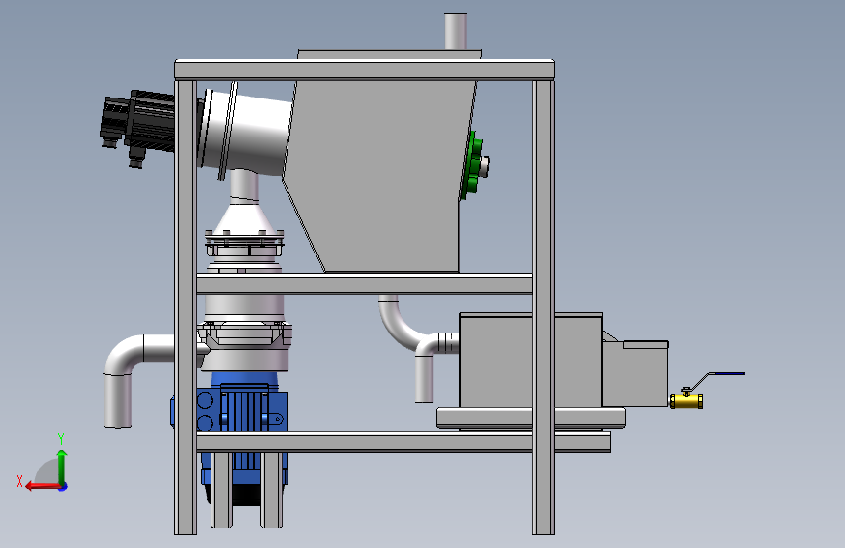The height and width of the screenshot is (548, 845).
Task: Click the blue Z axis dot on triad
Action: 63,487
